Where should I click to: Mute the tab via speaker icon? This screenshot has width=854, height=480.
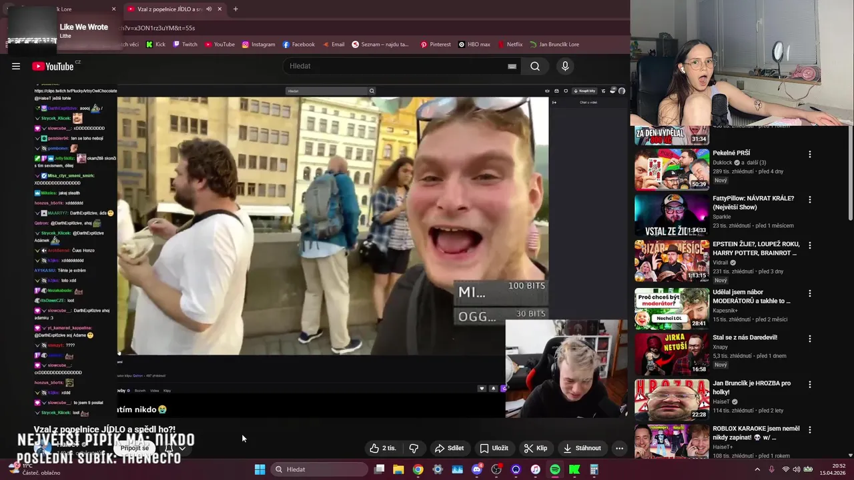pos(209,9)
